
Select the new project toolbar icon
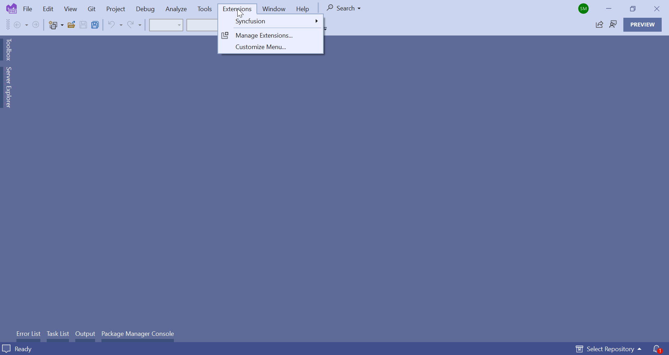[x=54, y=25]
